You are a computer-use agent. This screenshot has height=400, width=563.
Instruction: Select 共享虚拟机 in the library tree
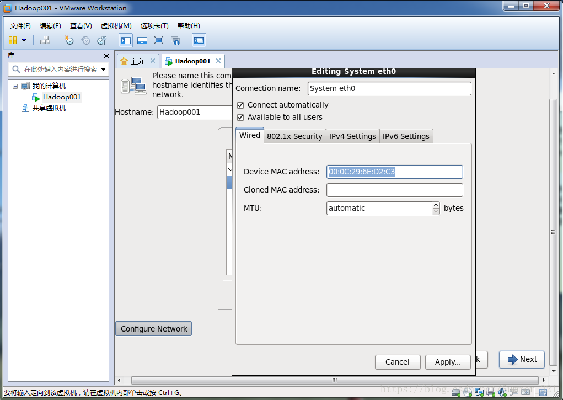tap(49, 108)
